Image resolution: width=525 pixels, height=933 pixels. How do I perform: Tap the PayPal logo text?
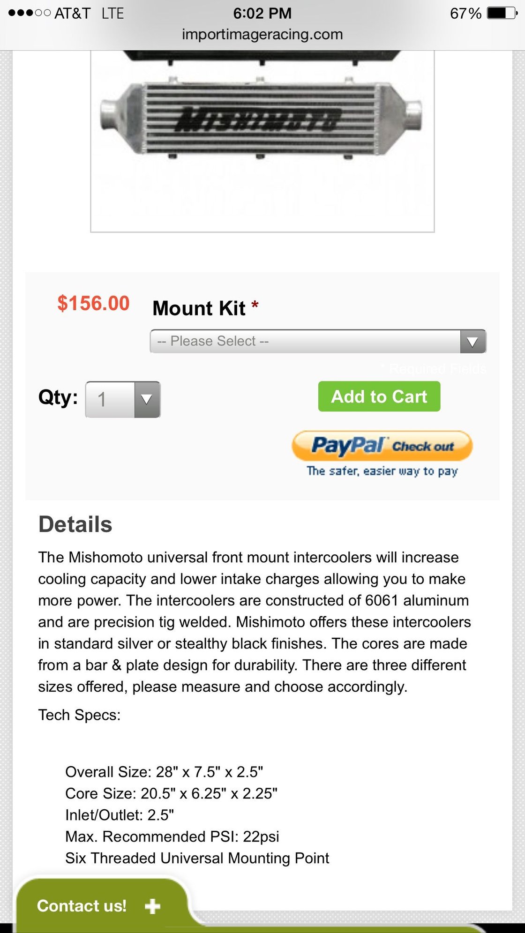point(347,445)
